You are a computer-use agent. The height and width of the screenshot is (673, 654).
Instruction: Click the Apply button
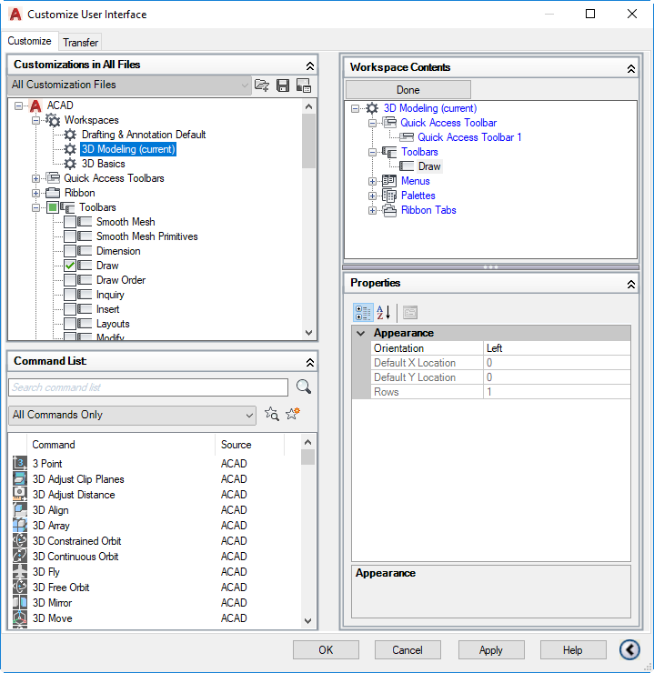click(491, 650)
